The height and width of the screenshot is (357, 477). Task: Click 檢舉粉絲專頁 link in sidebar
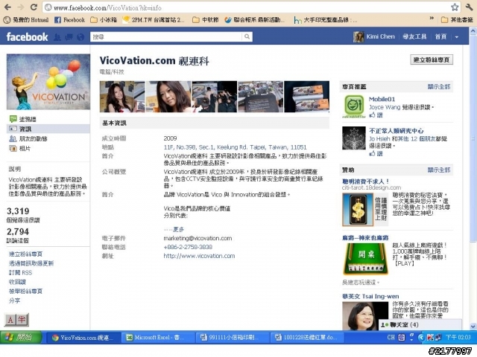point(25,291)
